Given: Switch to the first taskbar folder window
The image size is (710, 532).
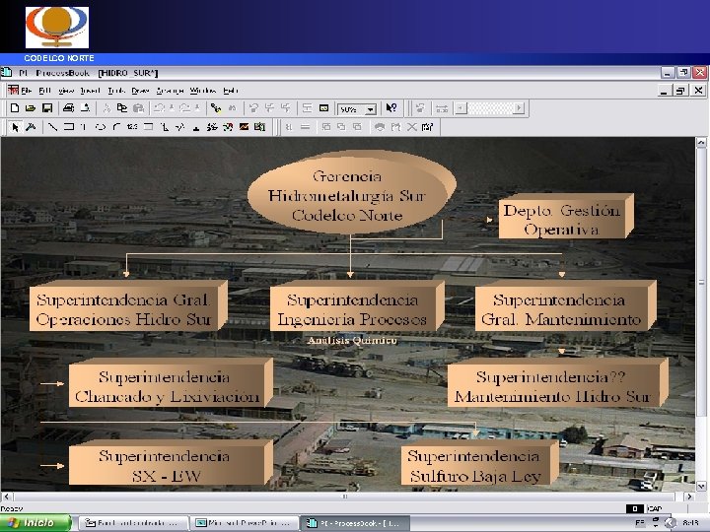Looking at the screenshot, I should [134, 523].
